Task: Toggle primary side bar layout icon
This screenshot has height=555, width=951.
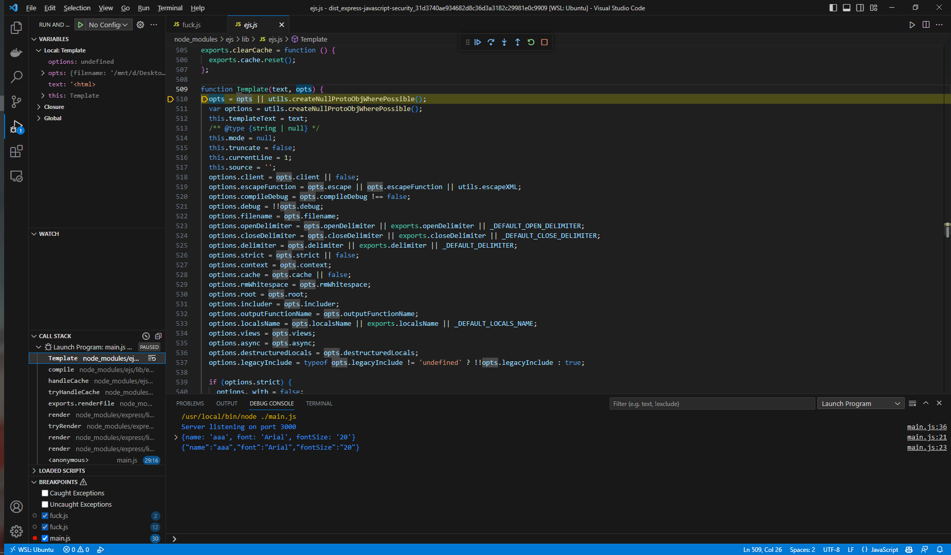Action: (833, 8)
